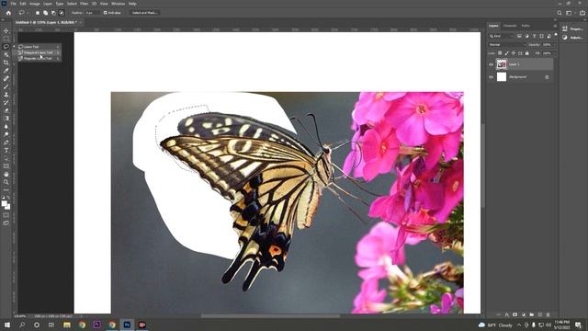
Task: Open the Filter menu
Action: click(x=84, y=4)
